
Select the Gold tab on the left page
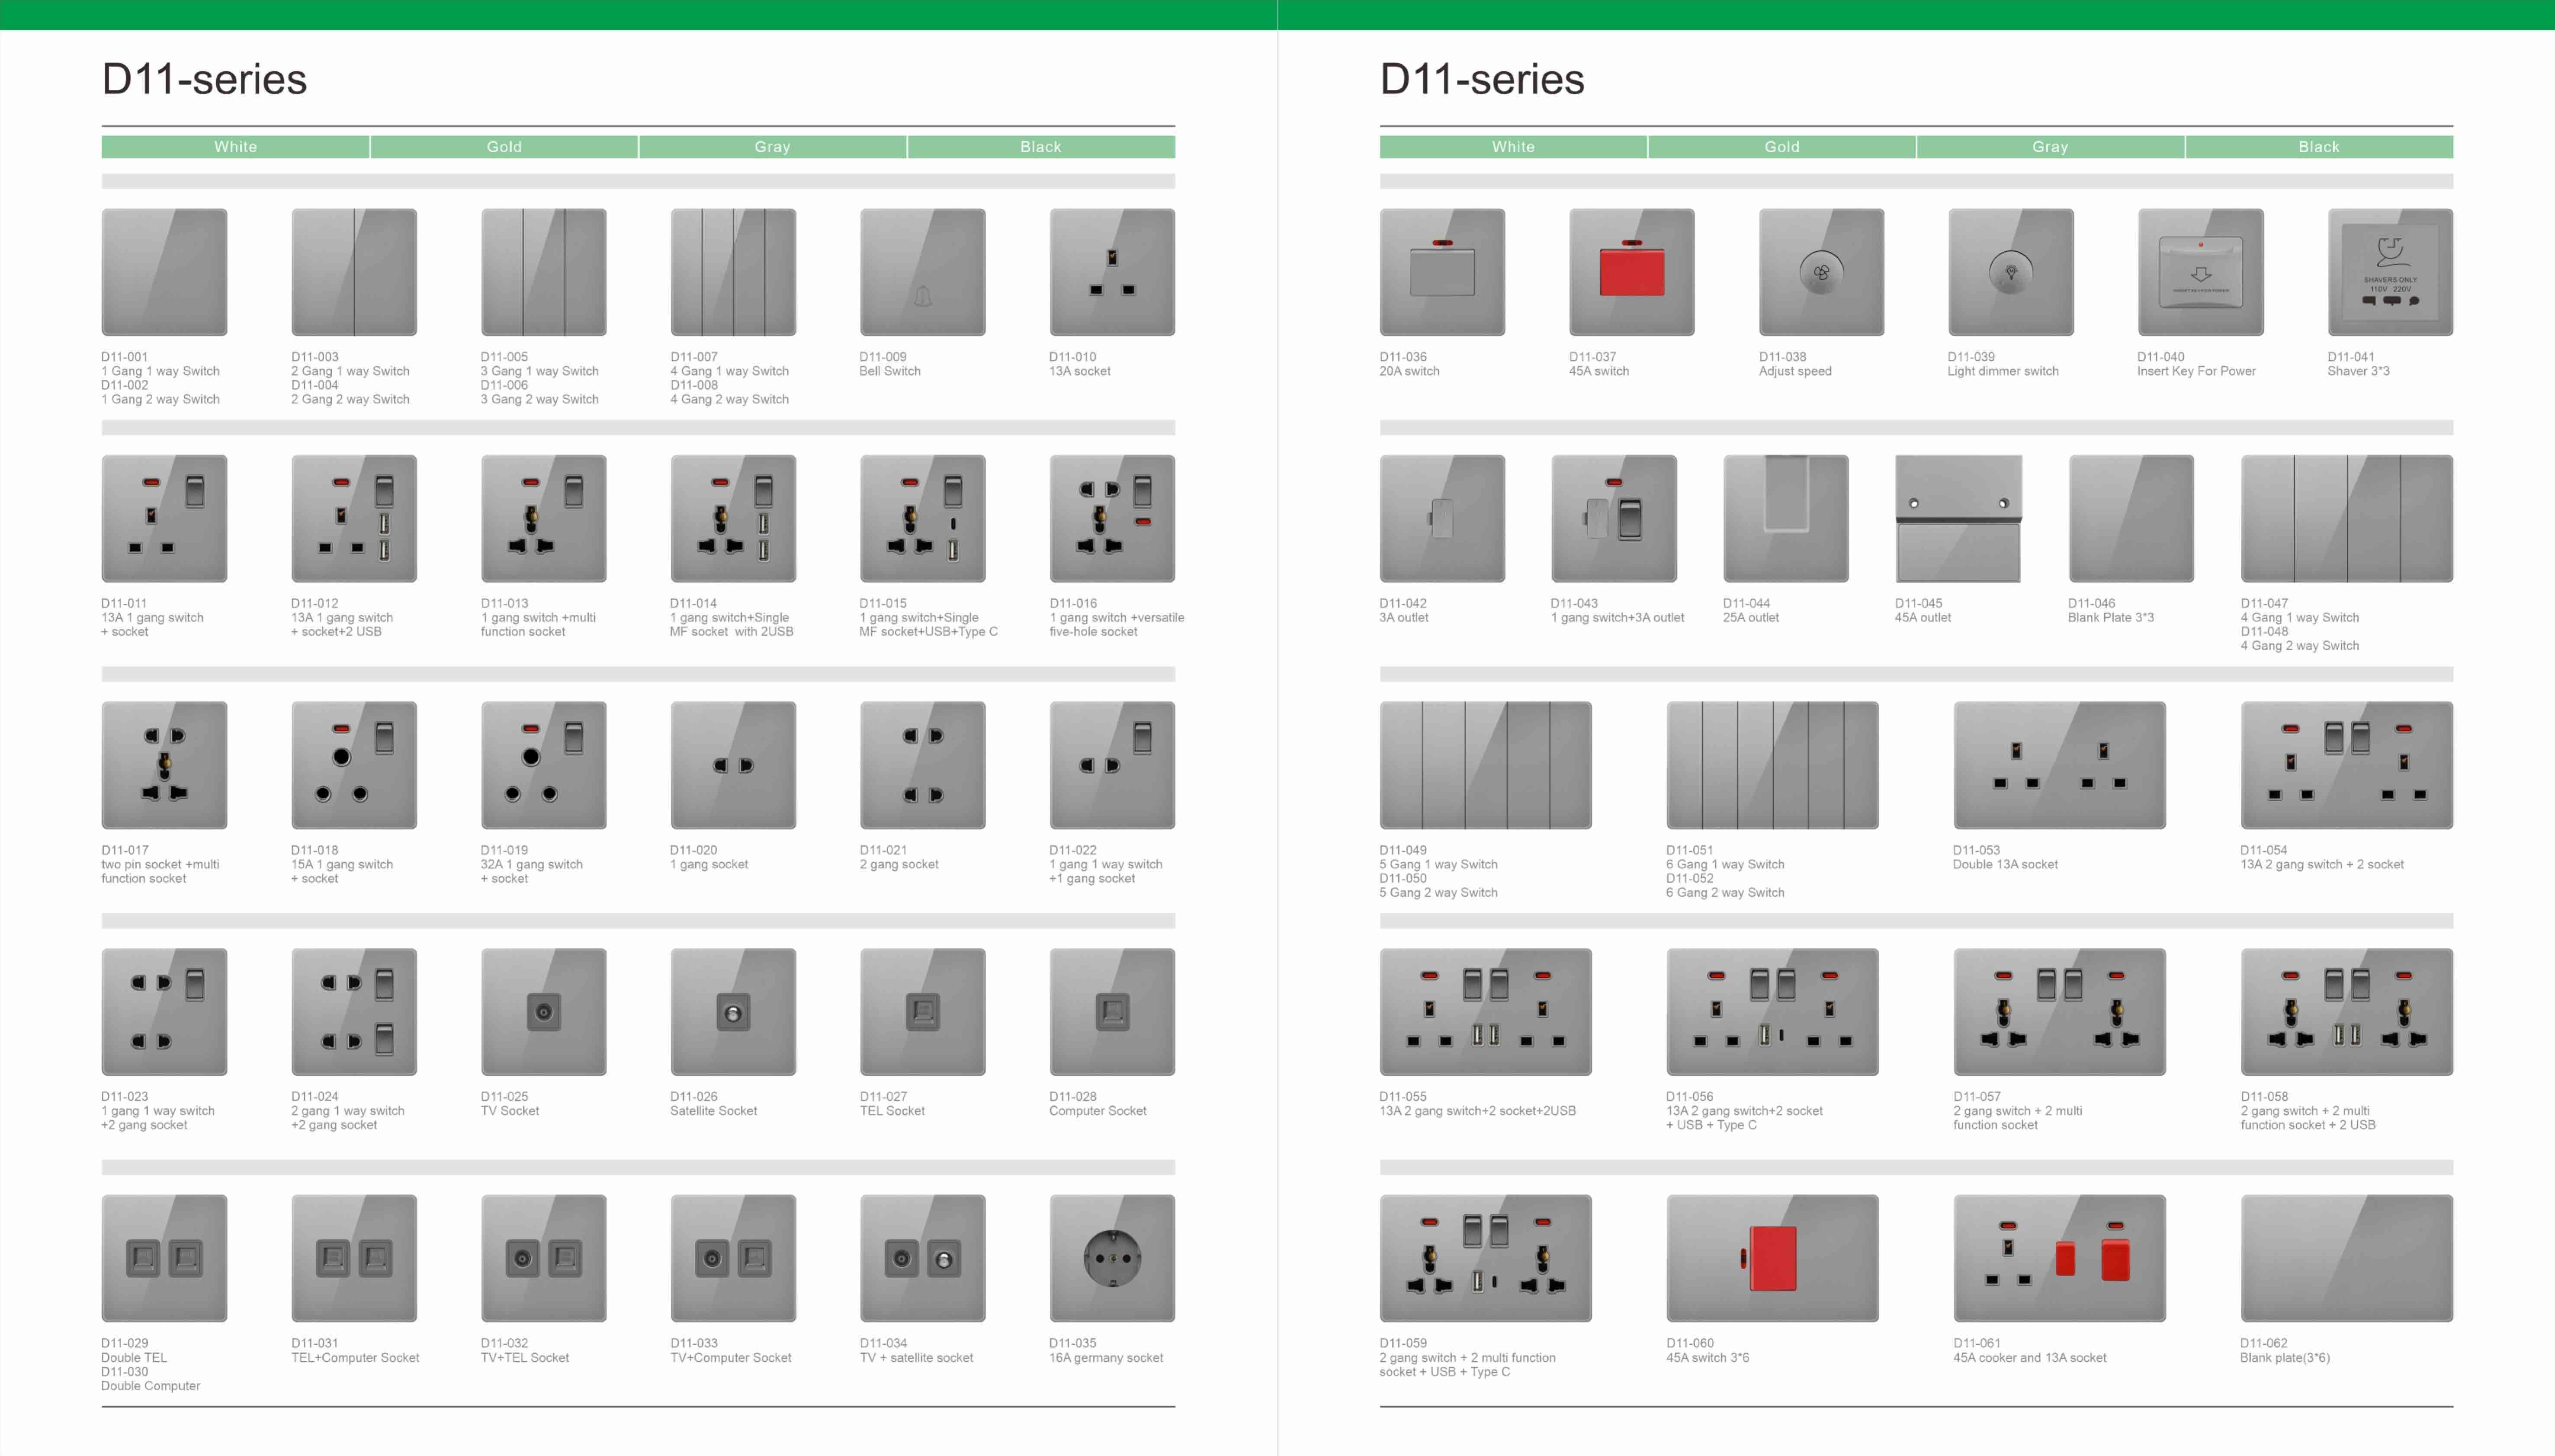[x=504, y=147]
